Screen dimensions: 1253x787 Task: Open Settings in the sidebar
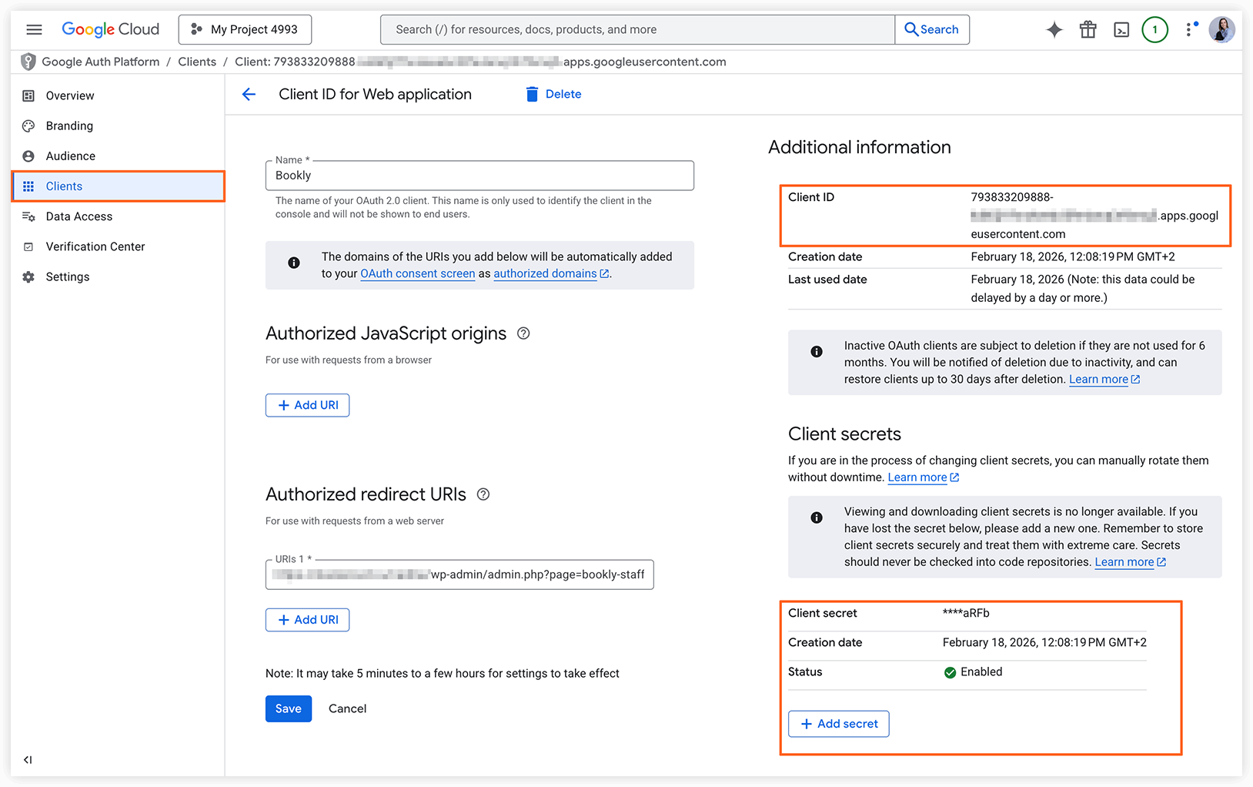coord(118,276)
